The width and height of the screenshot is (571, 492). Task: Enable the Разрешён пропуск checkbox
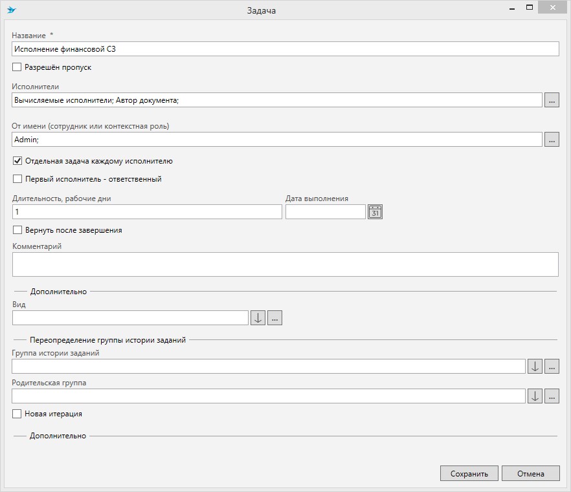pyautogui.click(x=17, y=67)
